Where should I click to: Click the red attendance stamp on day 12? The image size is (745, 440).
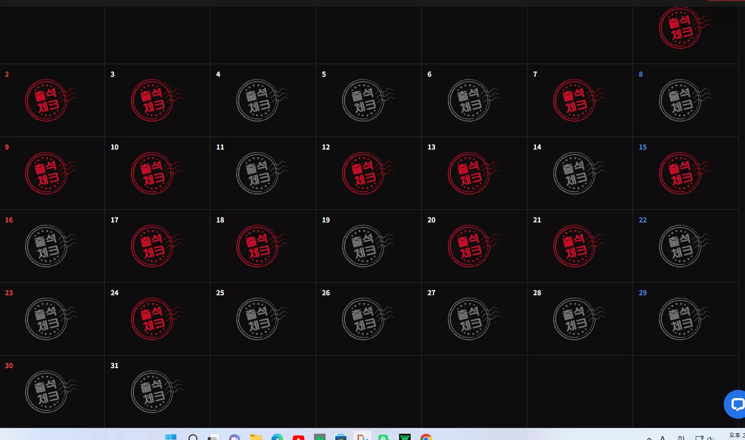point(368,173)
